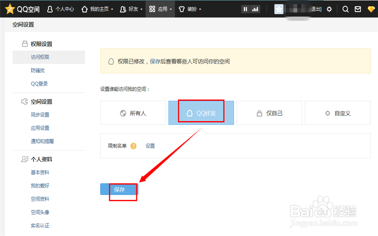Click the 设置 link for 限制名单
This screenshot has height=236, width=378.
tap(150, 146)
